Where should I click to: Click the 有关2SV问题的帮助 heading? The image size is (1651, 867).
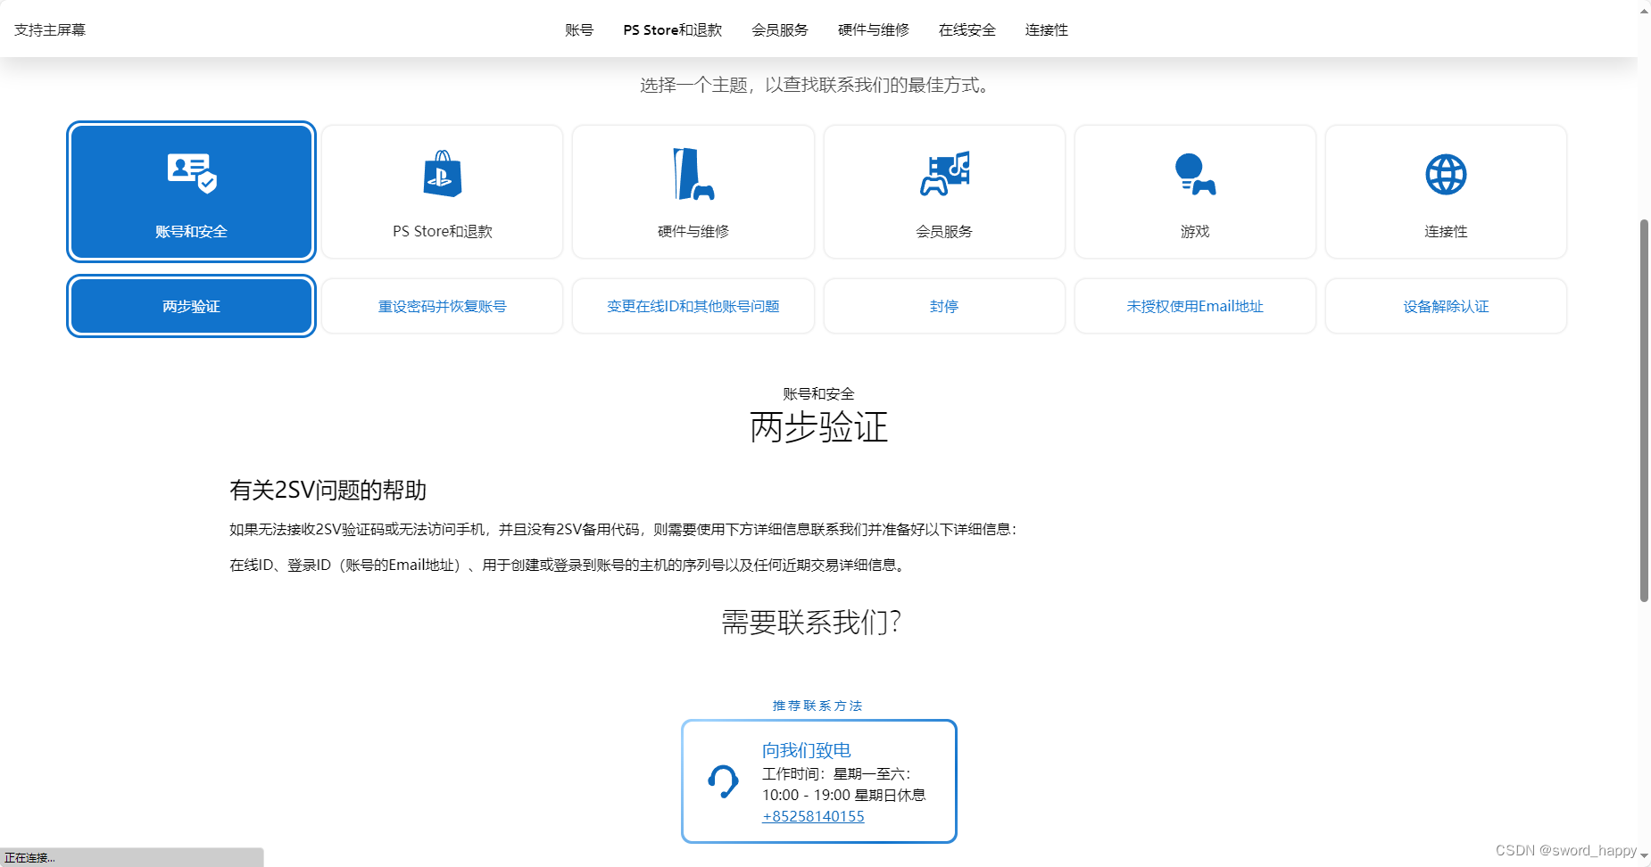328,490
